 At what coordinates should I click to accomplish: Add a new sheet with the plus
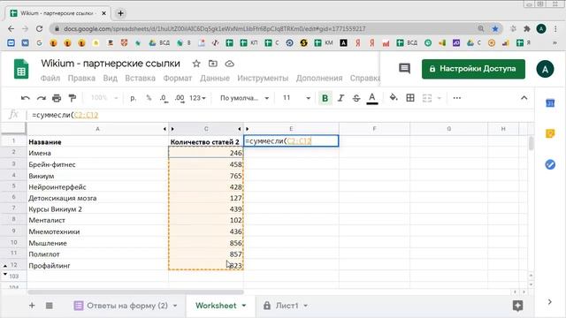(32, 306)
